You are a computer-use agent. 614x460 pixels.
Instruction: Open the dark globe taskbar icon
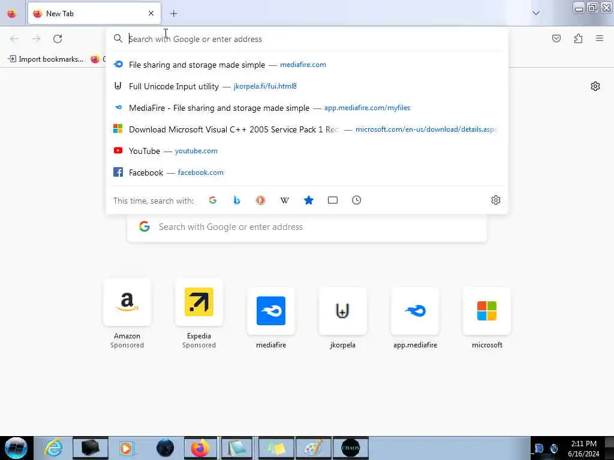[x=165, y=448]
